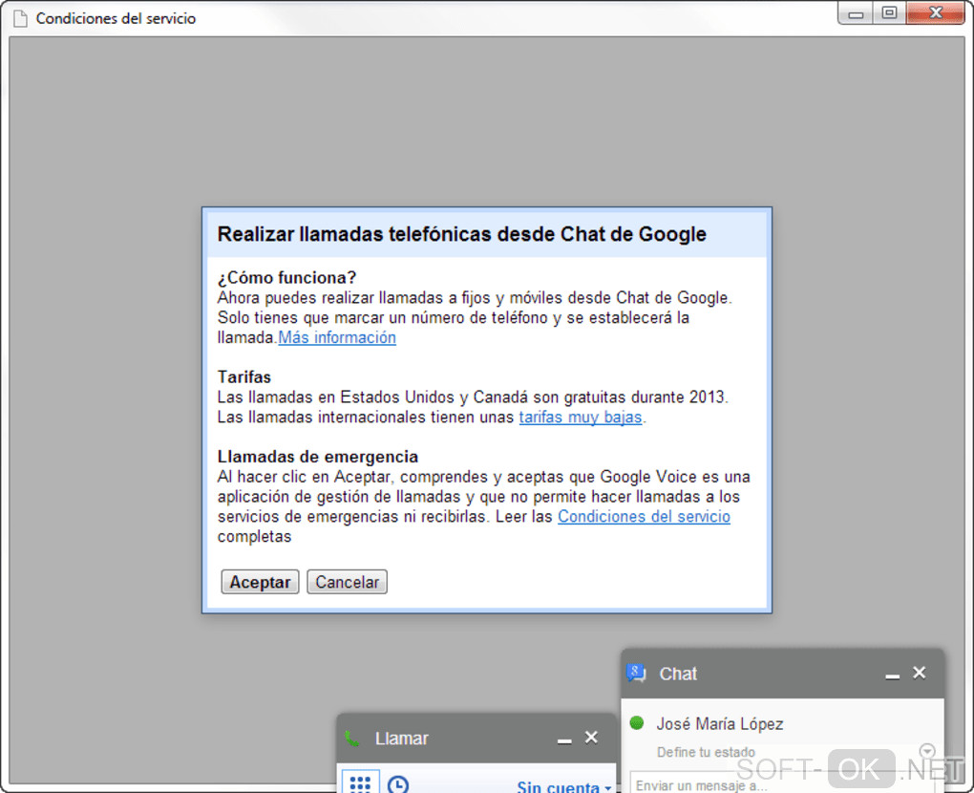Open the dial pad tab in Llamar
This screenshot has width=974, height=793.
pyautogui.click(x=360, y=783)
